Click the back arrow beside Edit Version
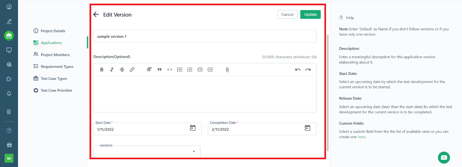462x167 pixels. tap(96, 14)
